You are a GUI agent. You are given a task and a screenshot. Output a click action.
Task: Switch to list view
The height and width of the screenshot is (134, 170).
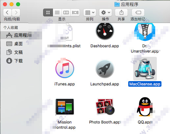(x=57, y=12)
